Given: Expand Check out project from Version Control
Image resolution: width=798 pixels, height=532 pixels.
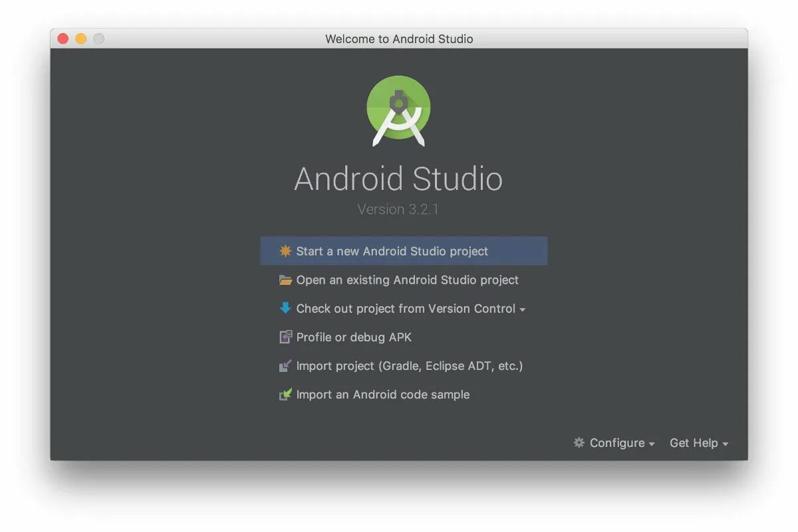Looking at the screenshot, I should pyautogui.click(x=404, y=309).
